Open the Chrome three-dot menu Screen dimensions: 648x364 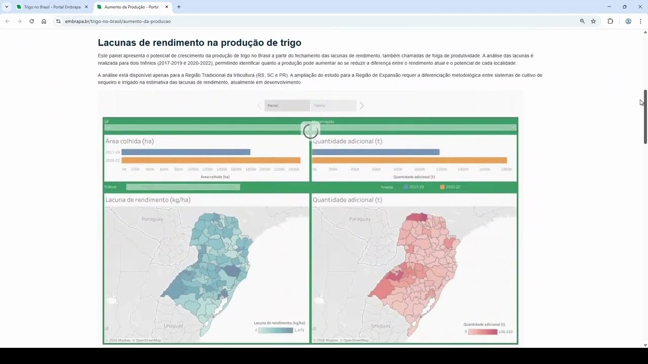(x=640, y=21)
